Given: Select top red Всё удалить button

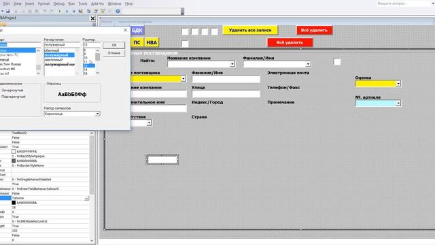Looking at the screenshot, I should pyautogui.click(x=314, y=30).
